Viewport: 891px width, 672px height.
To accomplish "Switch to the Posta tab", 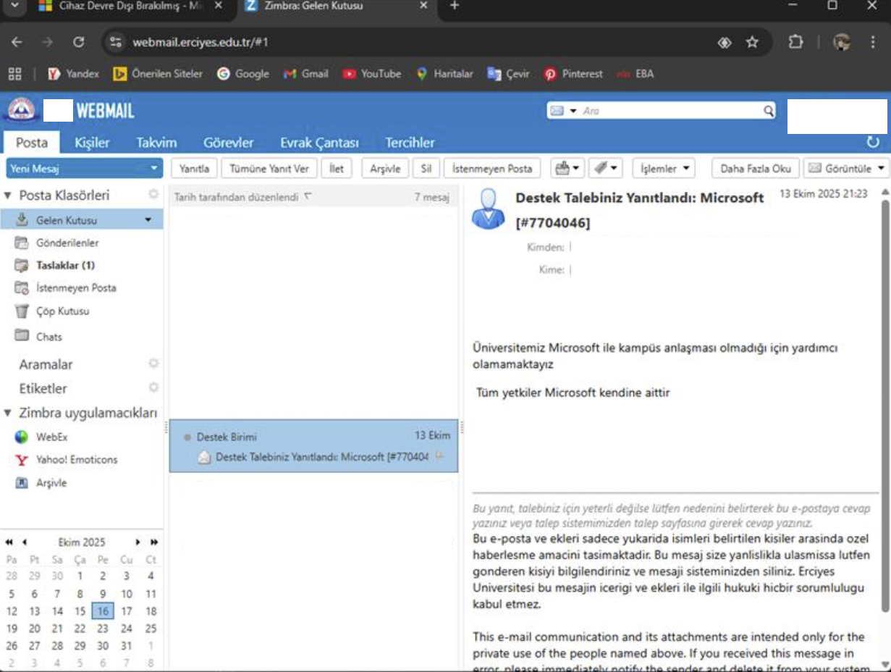I will point(32,142).
